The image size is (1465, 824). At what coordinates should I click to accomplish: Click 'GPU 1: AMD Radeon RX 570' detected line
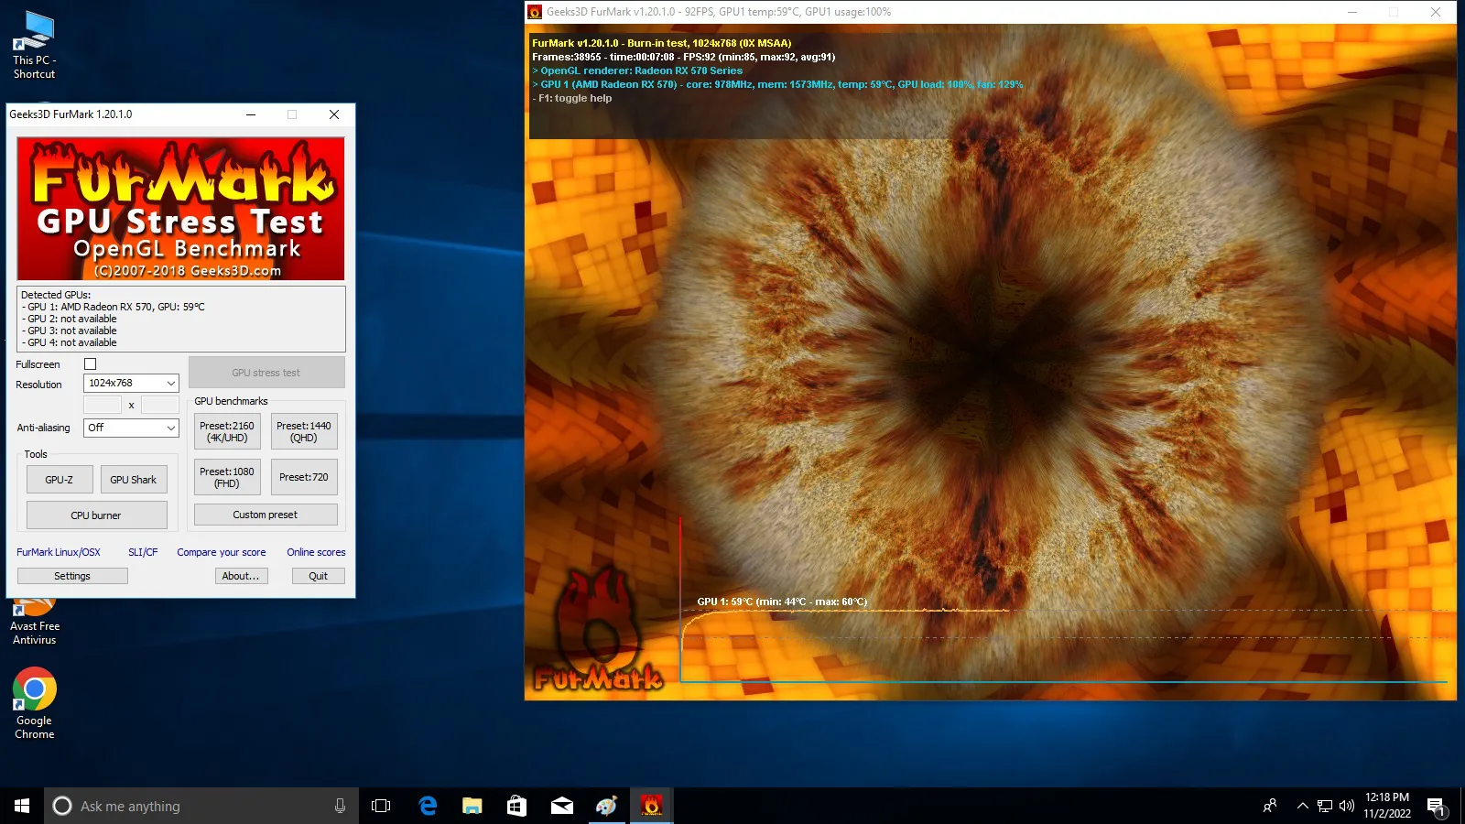[x=113, y=307]
